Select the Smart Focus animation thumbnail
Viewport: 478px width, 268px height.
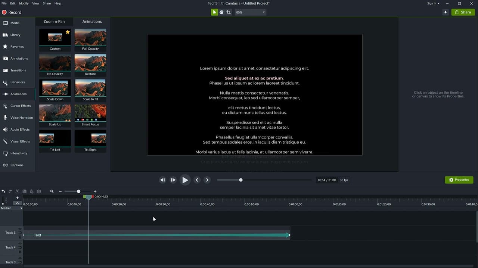[x=90, y=113]
